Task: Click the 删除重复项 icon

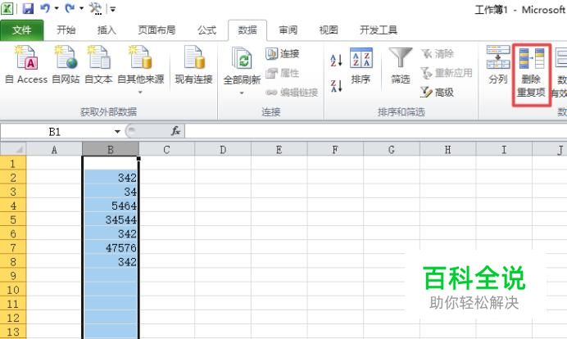Action: (531, 75)
